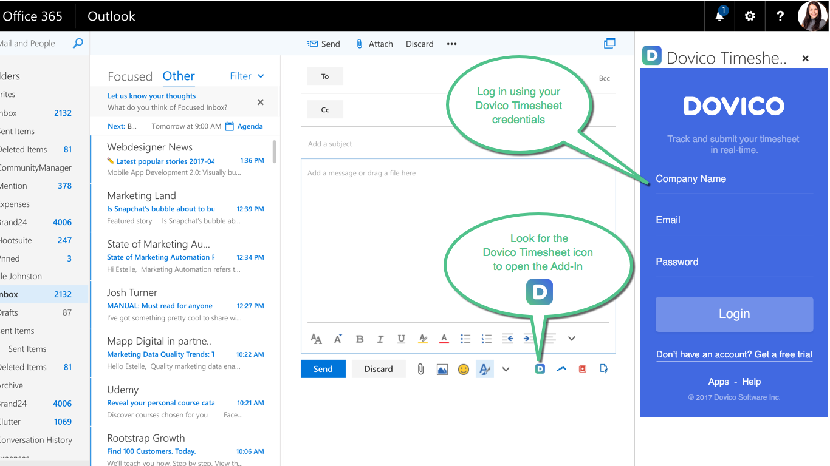The image size is (830, 466).
Task: Toggle the formatting options toolbar icon
Action: coord(484,369)
